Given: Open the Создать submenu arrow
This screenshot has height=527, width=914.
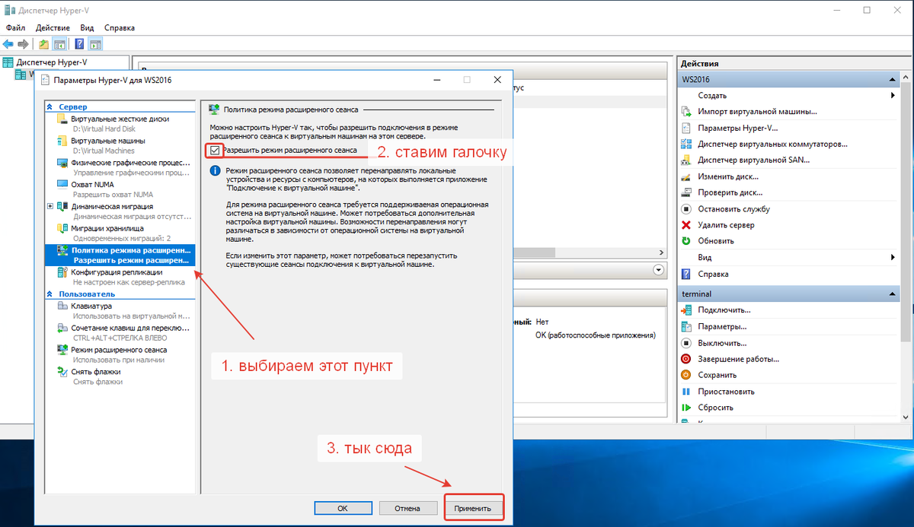Looking at the screenshot, I should pos(892,96).
